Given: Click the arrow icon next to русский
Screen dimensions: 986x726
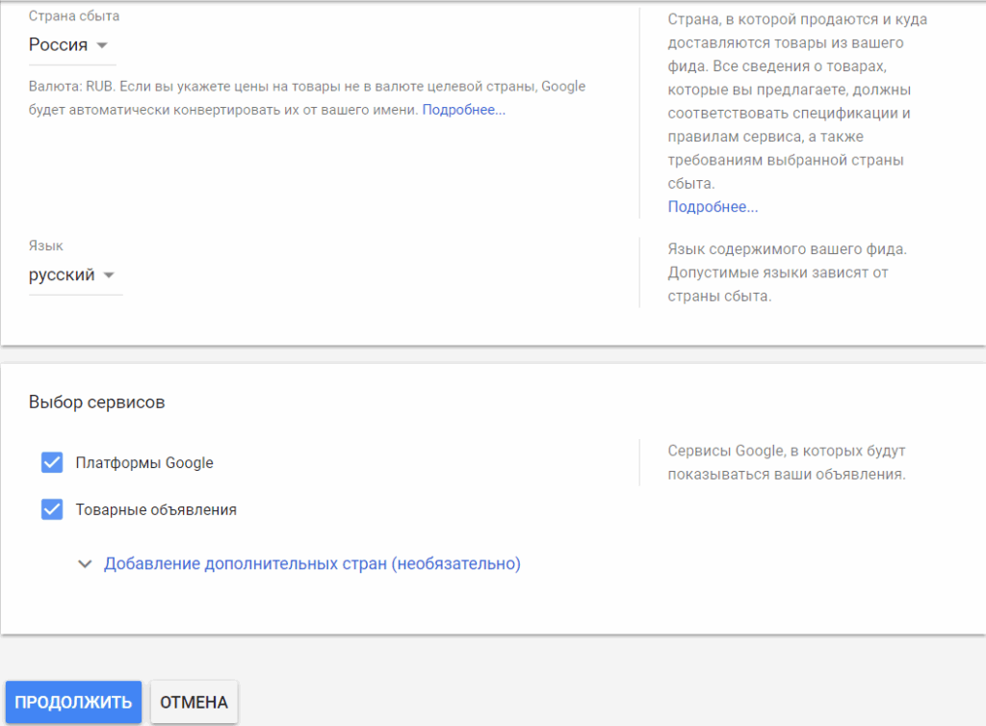Looking at the screenshot, I should [x=110, y=275].
